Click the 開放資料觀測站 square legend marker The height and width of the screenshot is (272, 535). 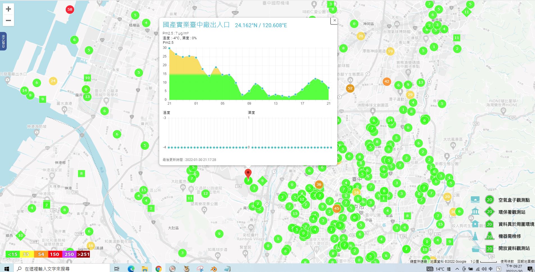pos(490,248)
